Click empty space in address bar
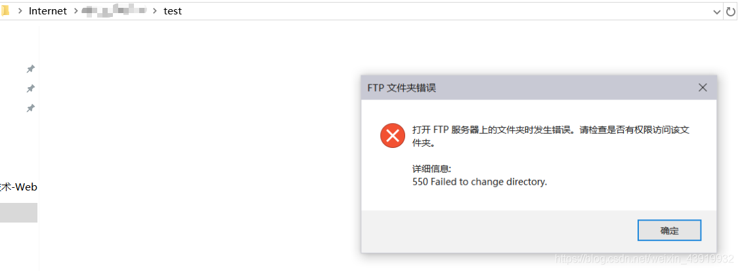Screen dimensions: 740x271 444,11
